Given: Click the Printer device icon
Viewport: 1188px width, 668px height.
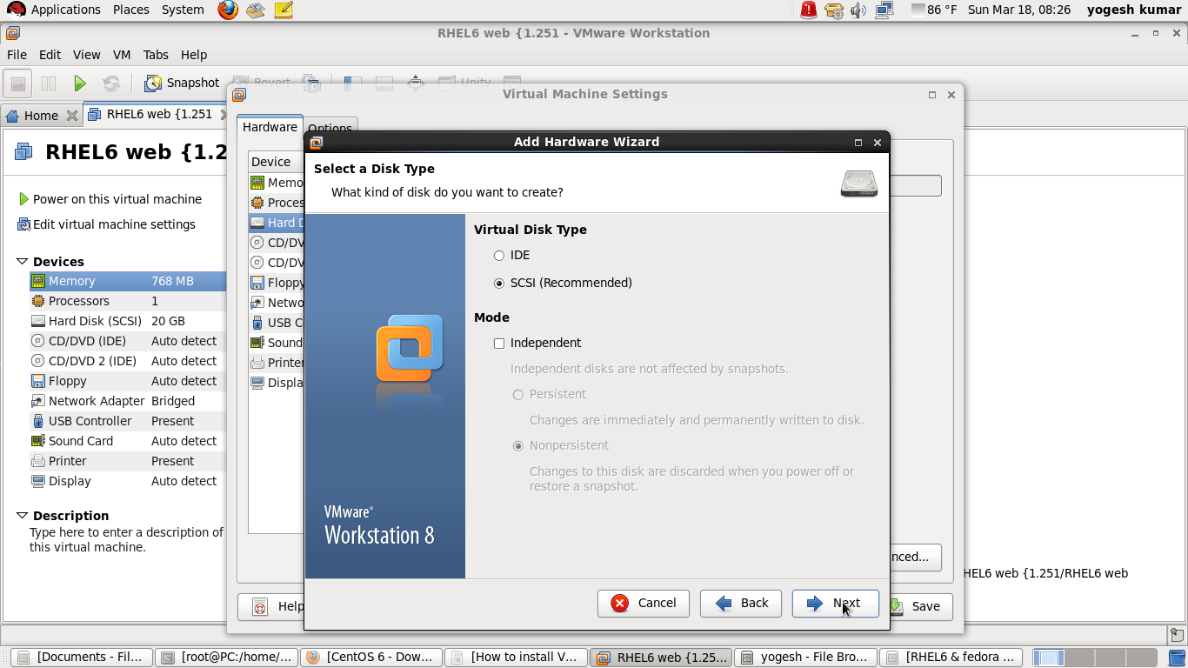Looking at the screenshot, I should 38,461.
